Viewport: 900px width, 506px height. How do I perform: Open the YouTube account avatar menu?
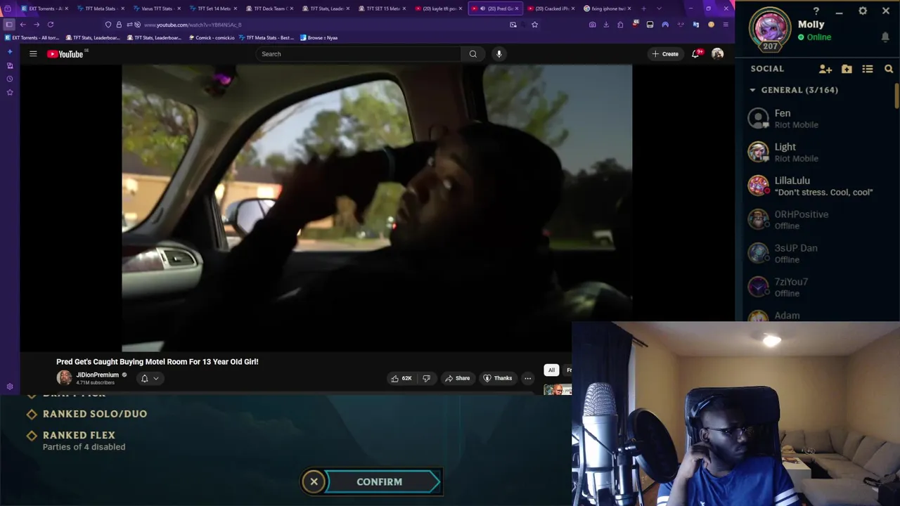coord(717,54)
